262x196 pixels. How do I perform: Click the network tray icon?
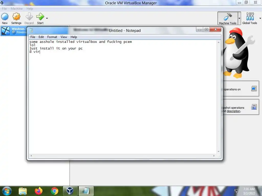coord(236,191)
